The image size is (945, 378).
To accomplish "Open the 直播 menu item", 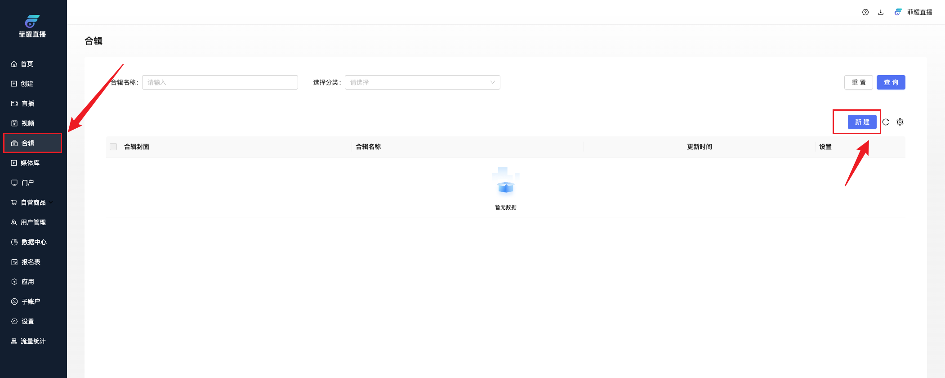I will point(28,103).
